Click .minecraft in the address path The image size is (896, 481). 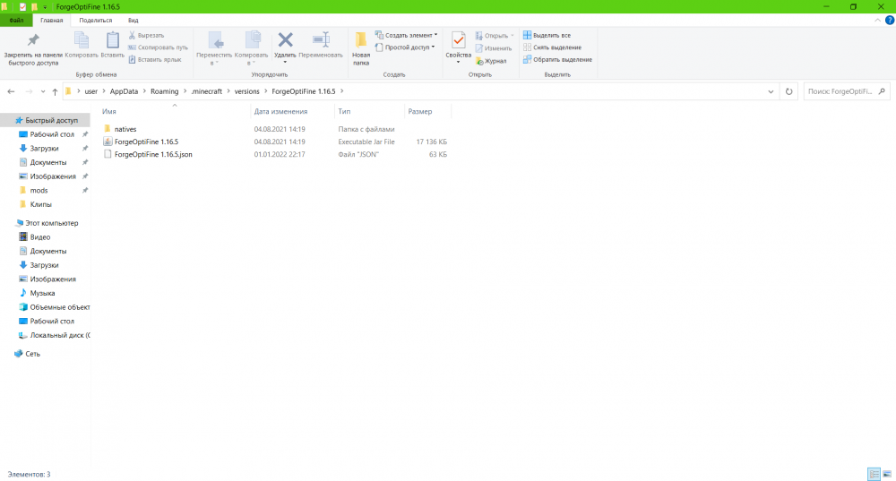206,91
